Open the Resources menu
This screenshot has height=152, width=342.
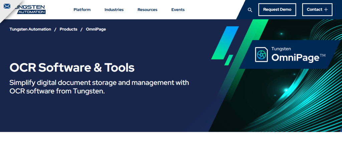147,10
